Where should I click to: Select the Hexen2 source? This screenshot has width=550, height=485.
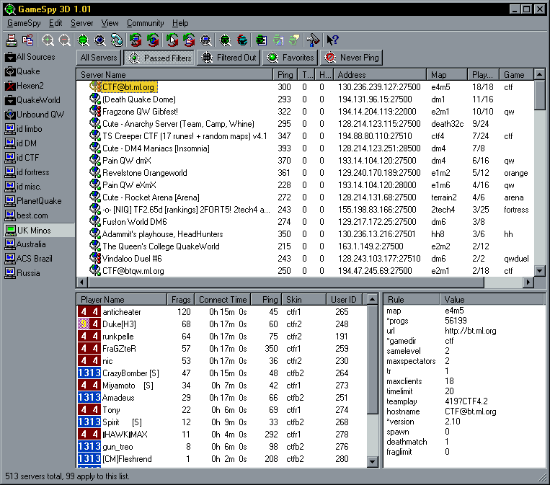25,86
